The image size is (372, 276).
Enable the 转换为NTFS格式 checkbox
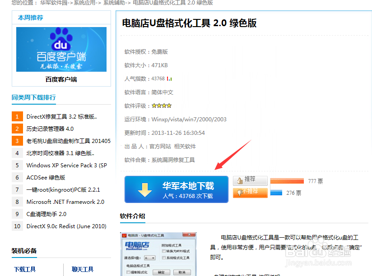point(163,251)
